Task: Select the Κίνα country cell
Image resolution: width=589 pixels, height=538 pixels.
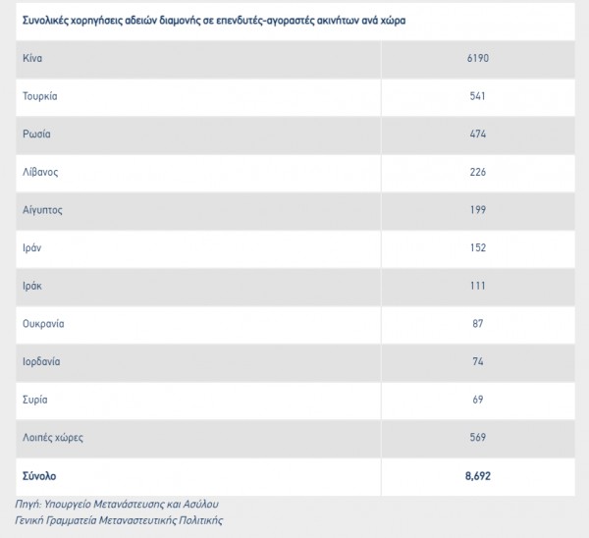Action: coord(32,58)
